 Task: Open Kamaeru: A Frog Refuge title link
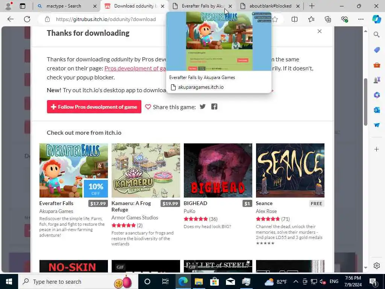click(131, 207)
